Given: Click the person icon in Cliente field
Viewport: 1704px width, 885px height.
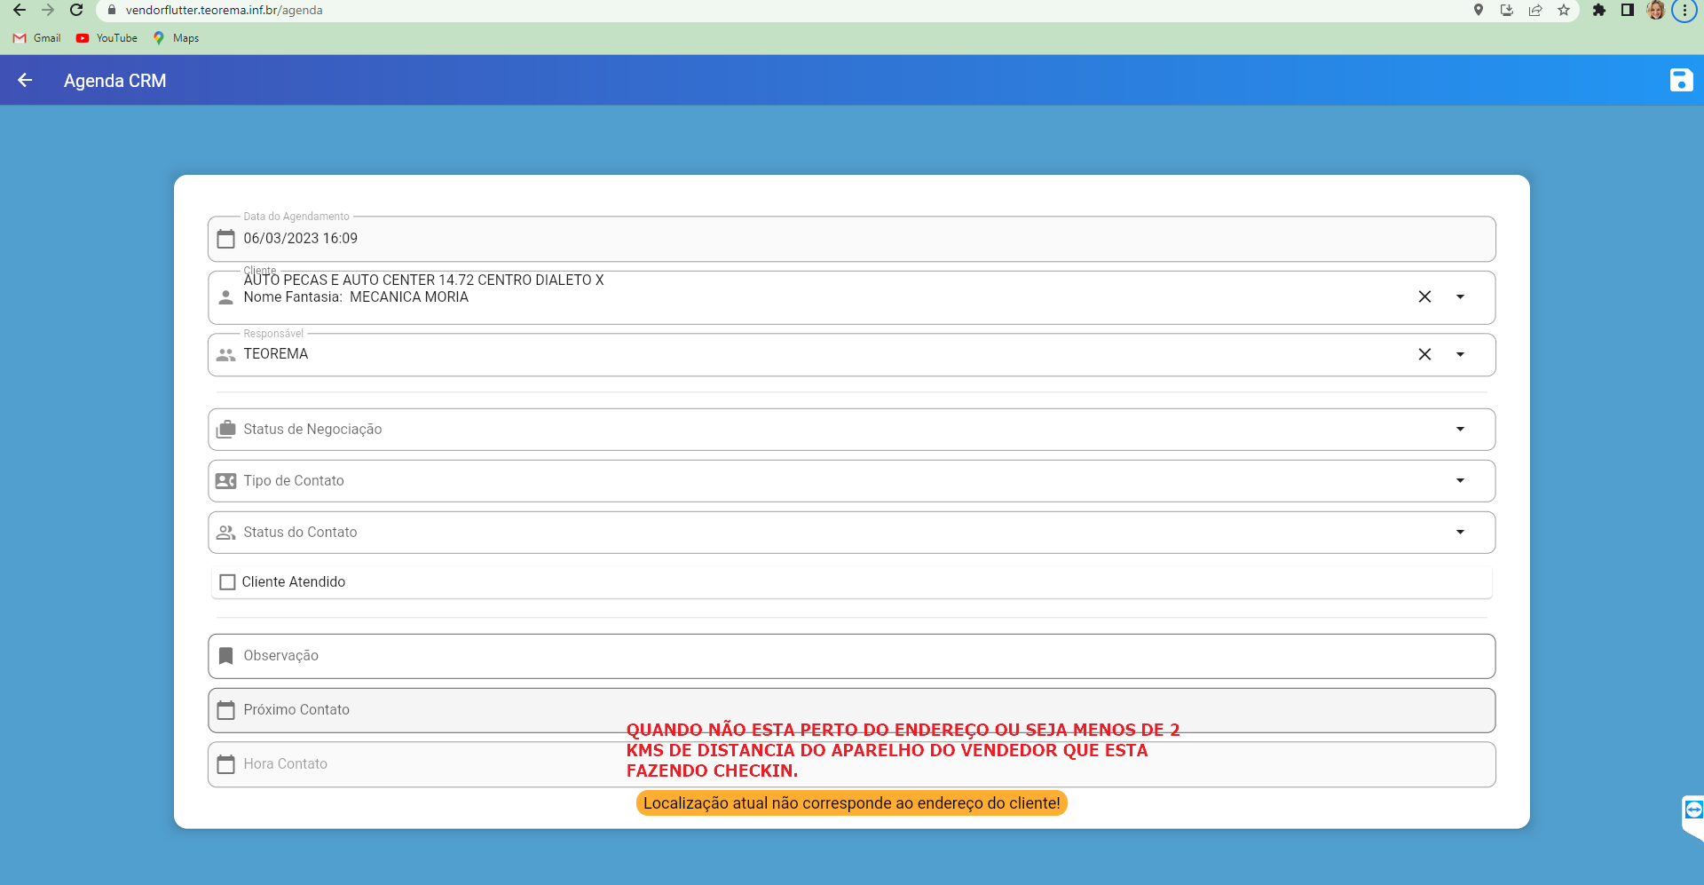Looking at the screenshot, I should (226, 297).
